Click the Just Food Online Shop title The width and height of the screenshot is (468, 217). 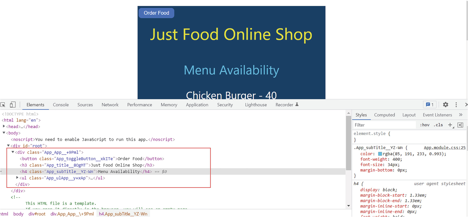coord(231,34)
